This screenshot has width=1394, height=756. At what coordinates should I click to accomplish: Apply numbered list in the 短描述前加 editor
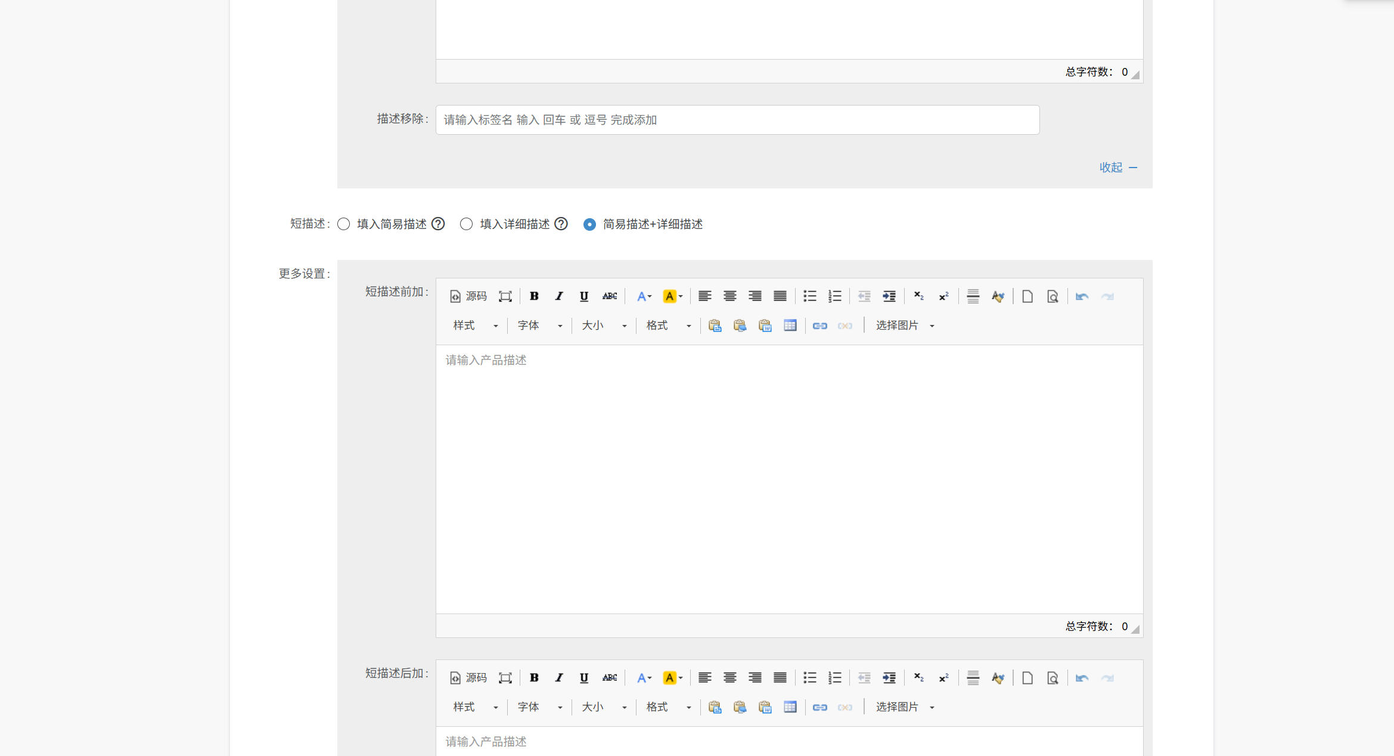click(834, 296)
